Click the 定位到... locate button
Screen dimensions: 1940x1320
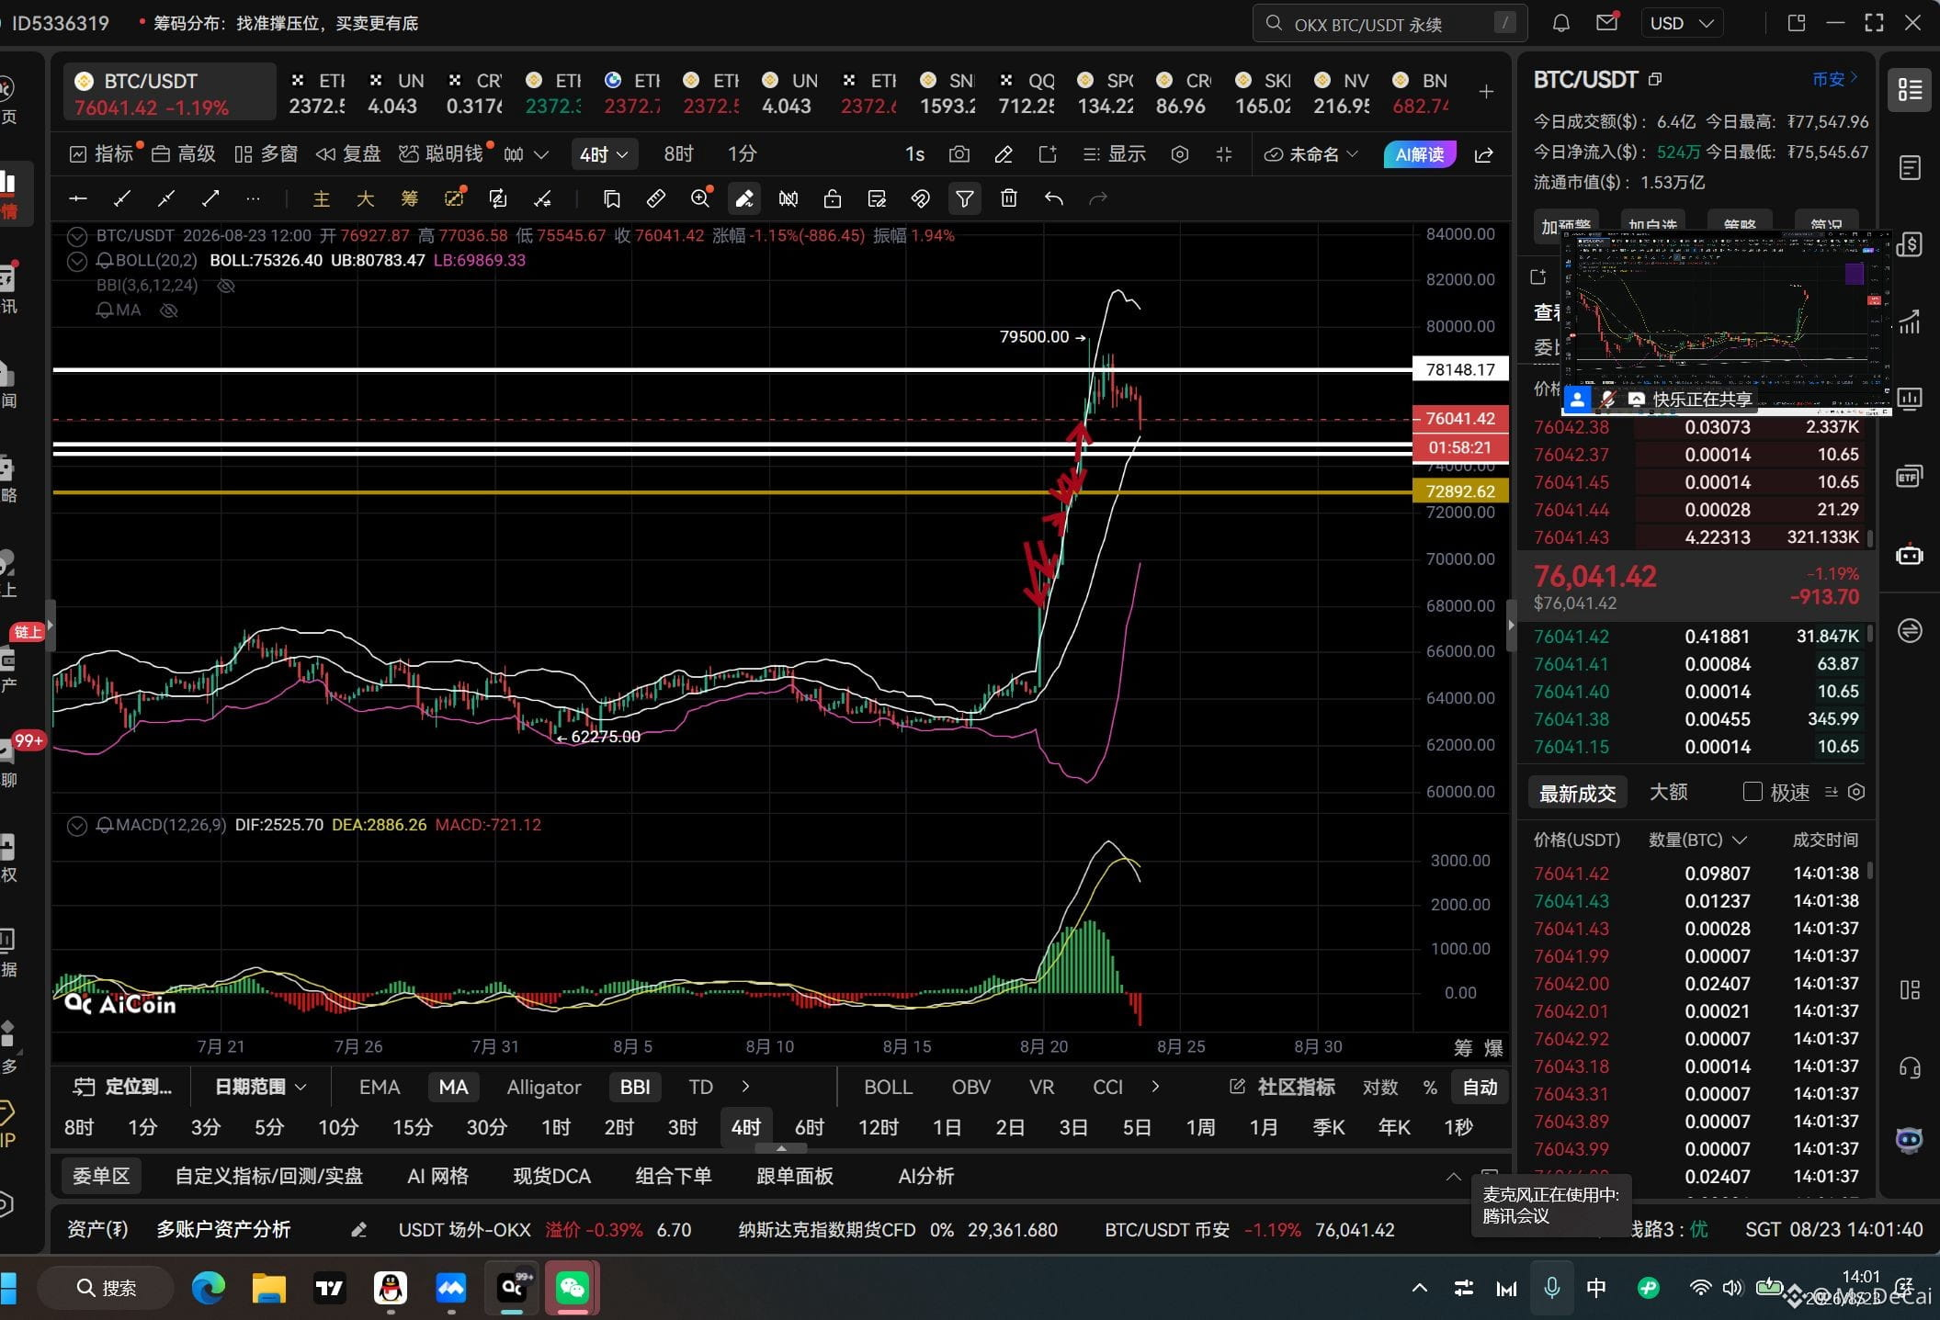coord(122,1087)
